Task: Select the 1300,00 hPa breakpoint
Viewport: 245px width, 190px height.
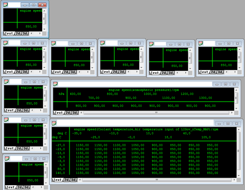Action: (205, 98)
